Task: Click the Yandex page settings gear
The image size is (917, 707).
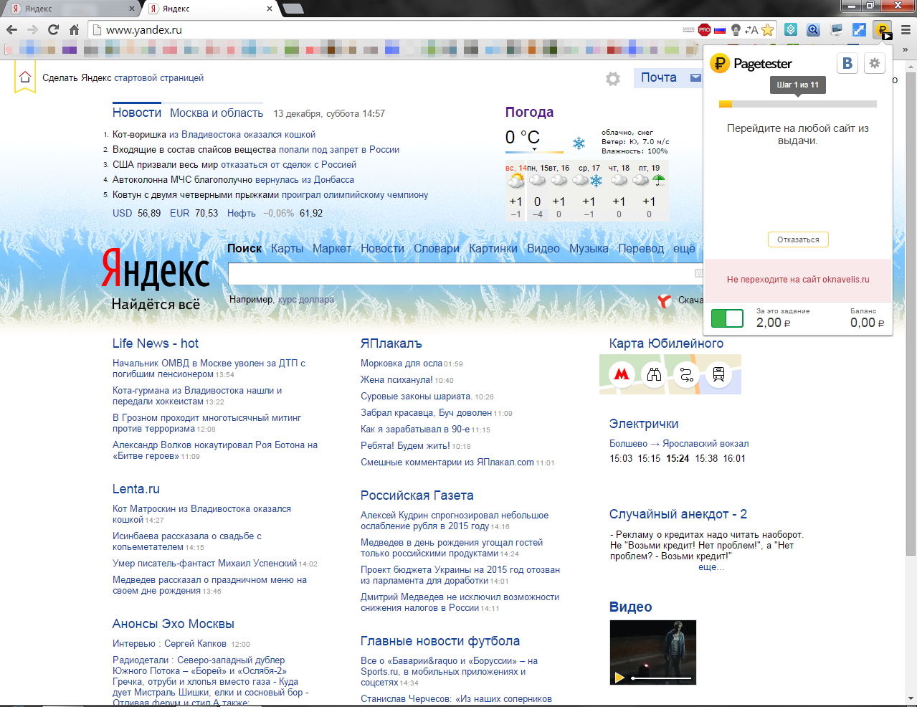Action: coord(613,78)
